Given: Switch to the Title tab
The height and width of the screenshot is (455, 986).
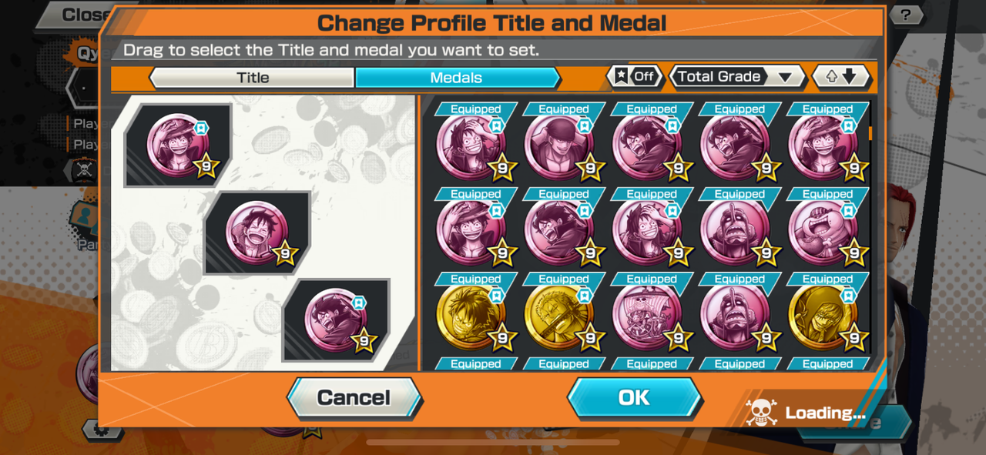Looking at the screenshot, I should 252,77.
